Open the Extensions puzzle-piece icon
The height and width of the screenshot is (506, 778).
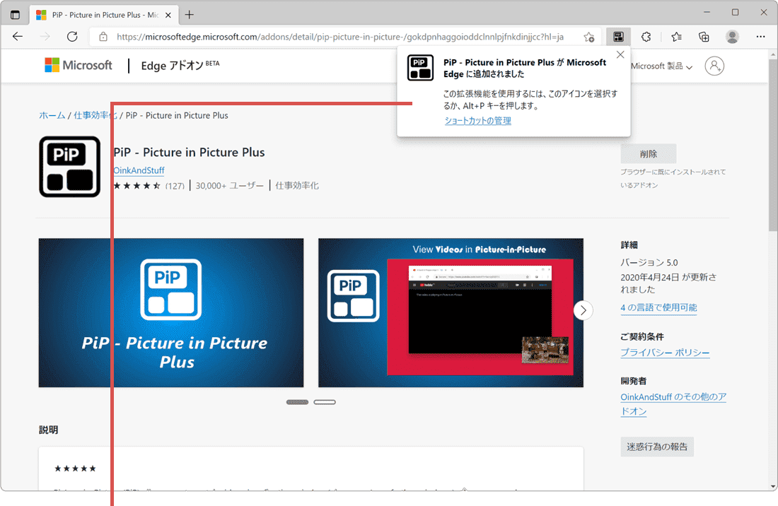click(x=645, y=36)
